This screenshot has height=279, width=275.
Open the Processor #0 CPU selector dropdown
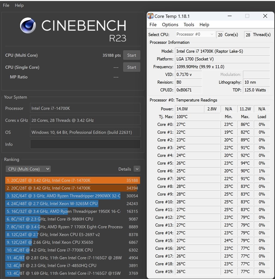tap(195, 34)
